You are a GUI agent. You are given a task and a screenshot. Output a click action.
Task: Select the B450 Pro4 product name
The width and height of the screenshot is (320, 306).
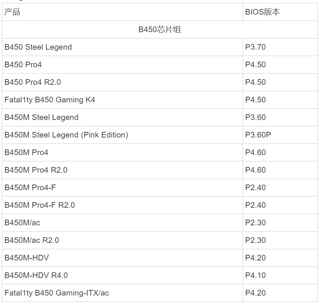[x=23, y=65]
